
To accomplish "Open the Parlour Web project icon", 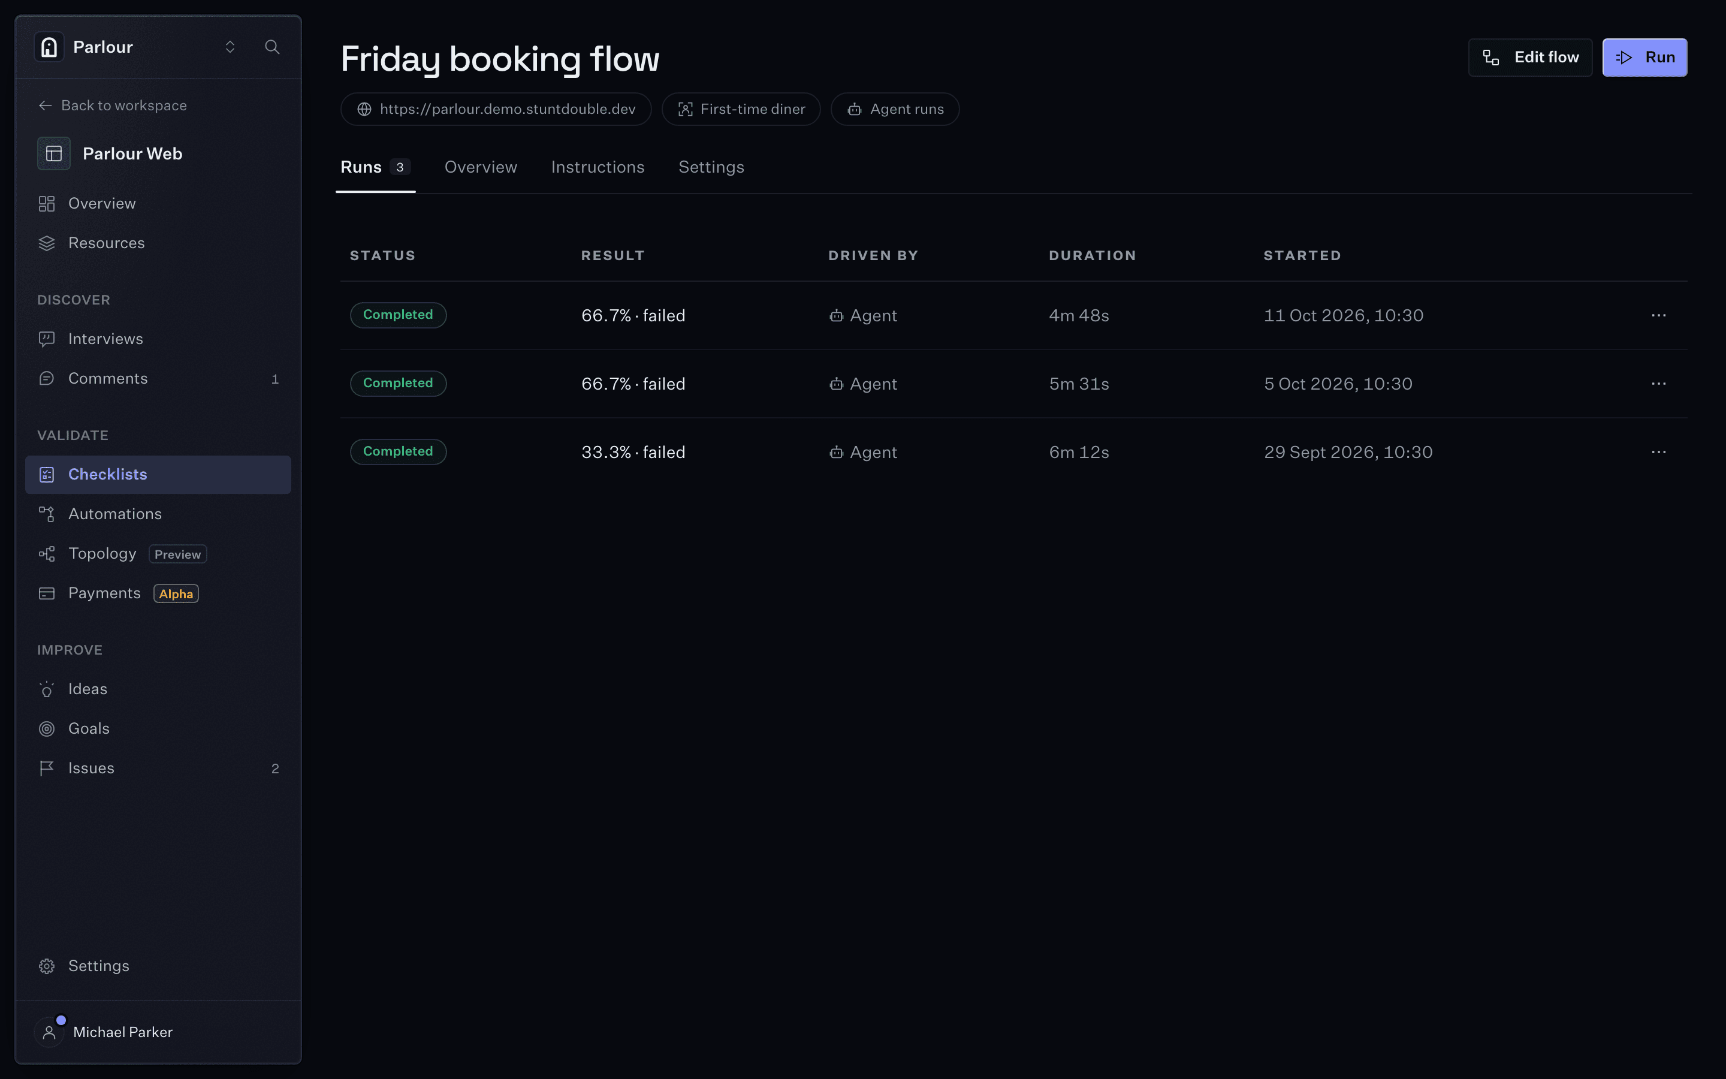I will (x=53, y=153).
